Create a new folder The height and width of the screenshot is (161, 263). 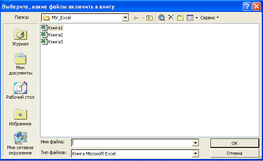click(x=181, y=18)
